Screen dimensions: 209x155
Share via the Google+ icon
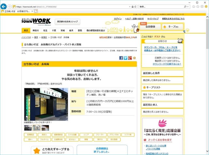click(x=130, y=58)
